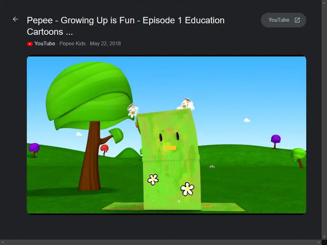Go back using the left arrow icon
This screenshot has height=245, width=327.
(15, 19)
